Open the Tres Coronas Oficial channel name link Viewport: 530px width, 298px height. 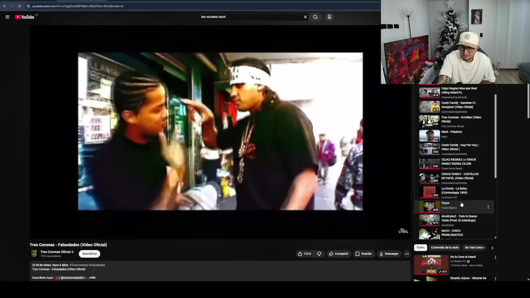(55, 252)
